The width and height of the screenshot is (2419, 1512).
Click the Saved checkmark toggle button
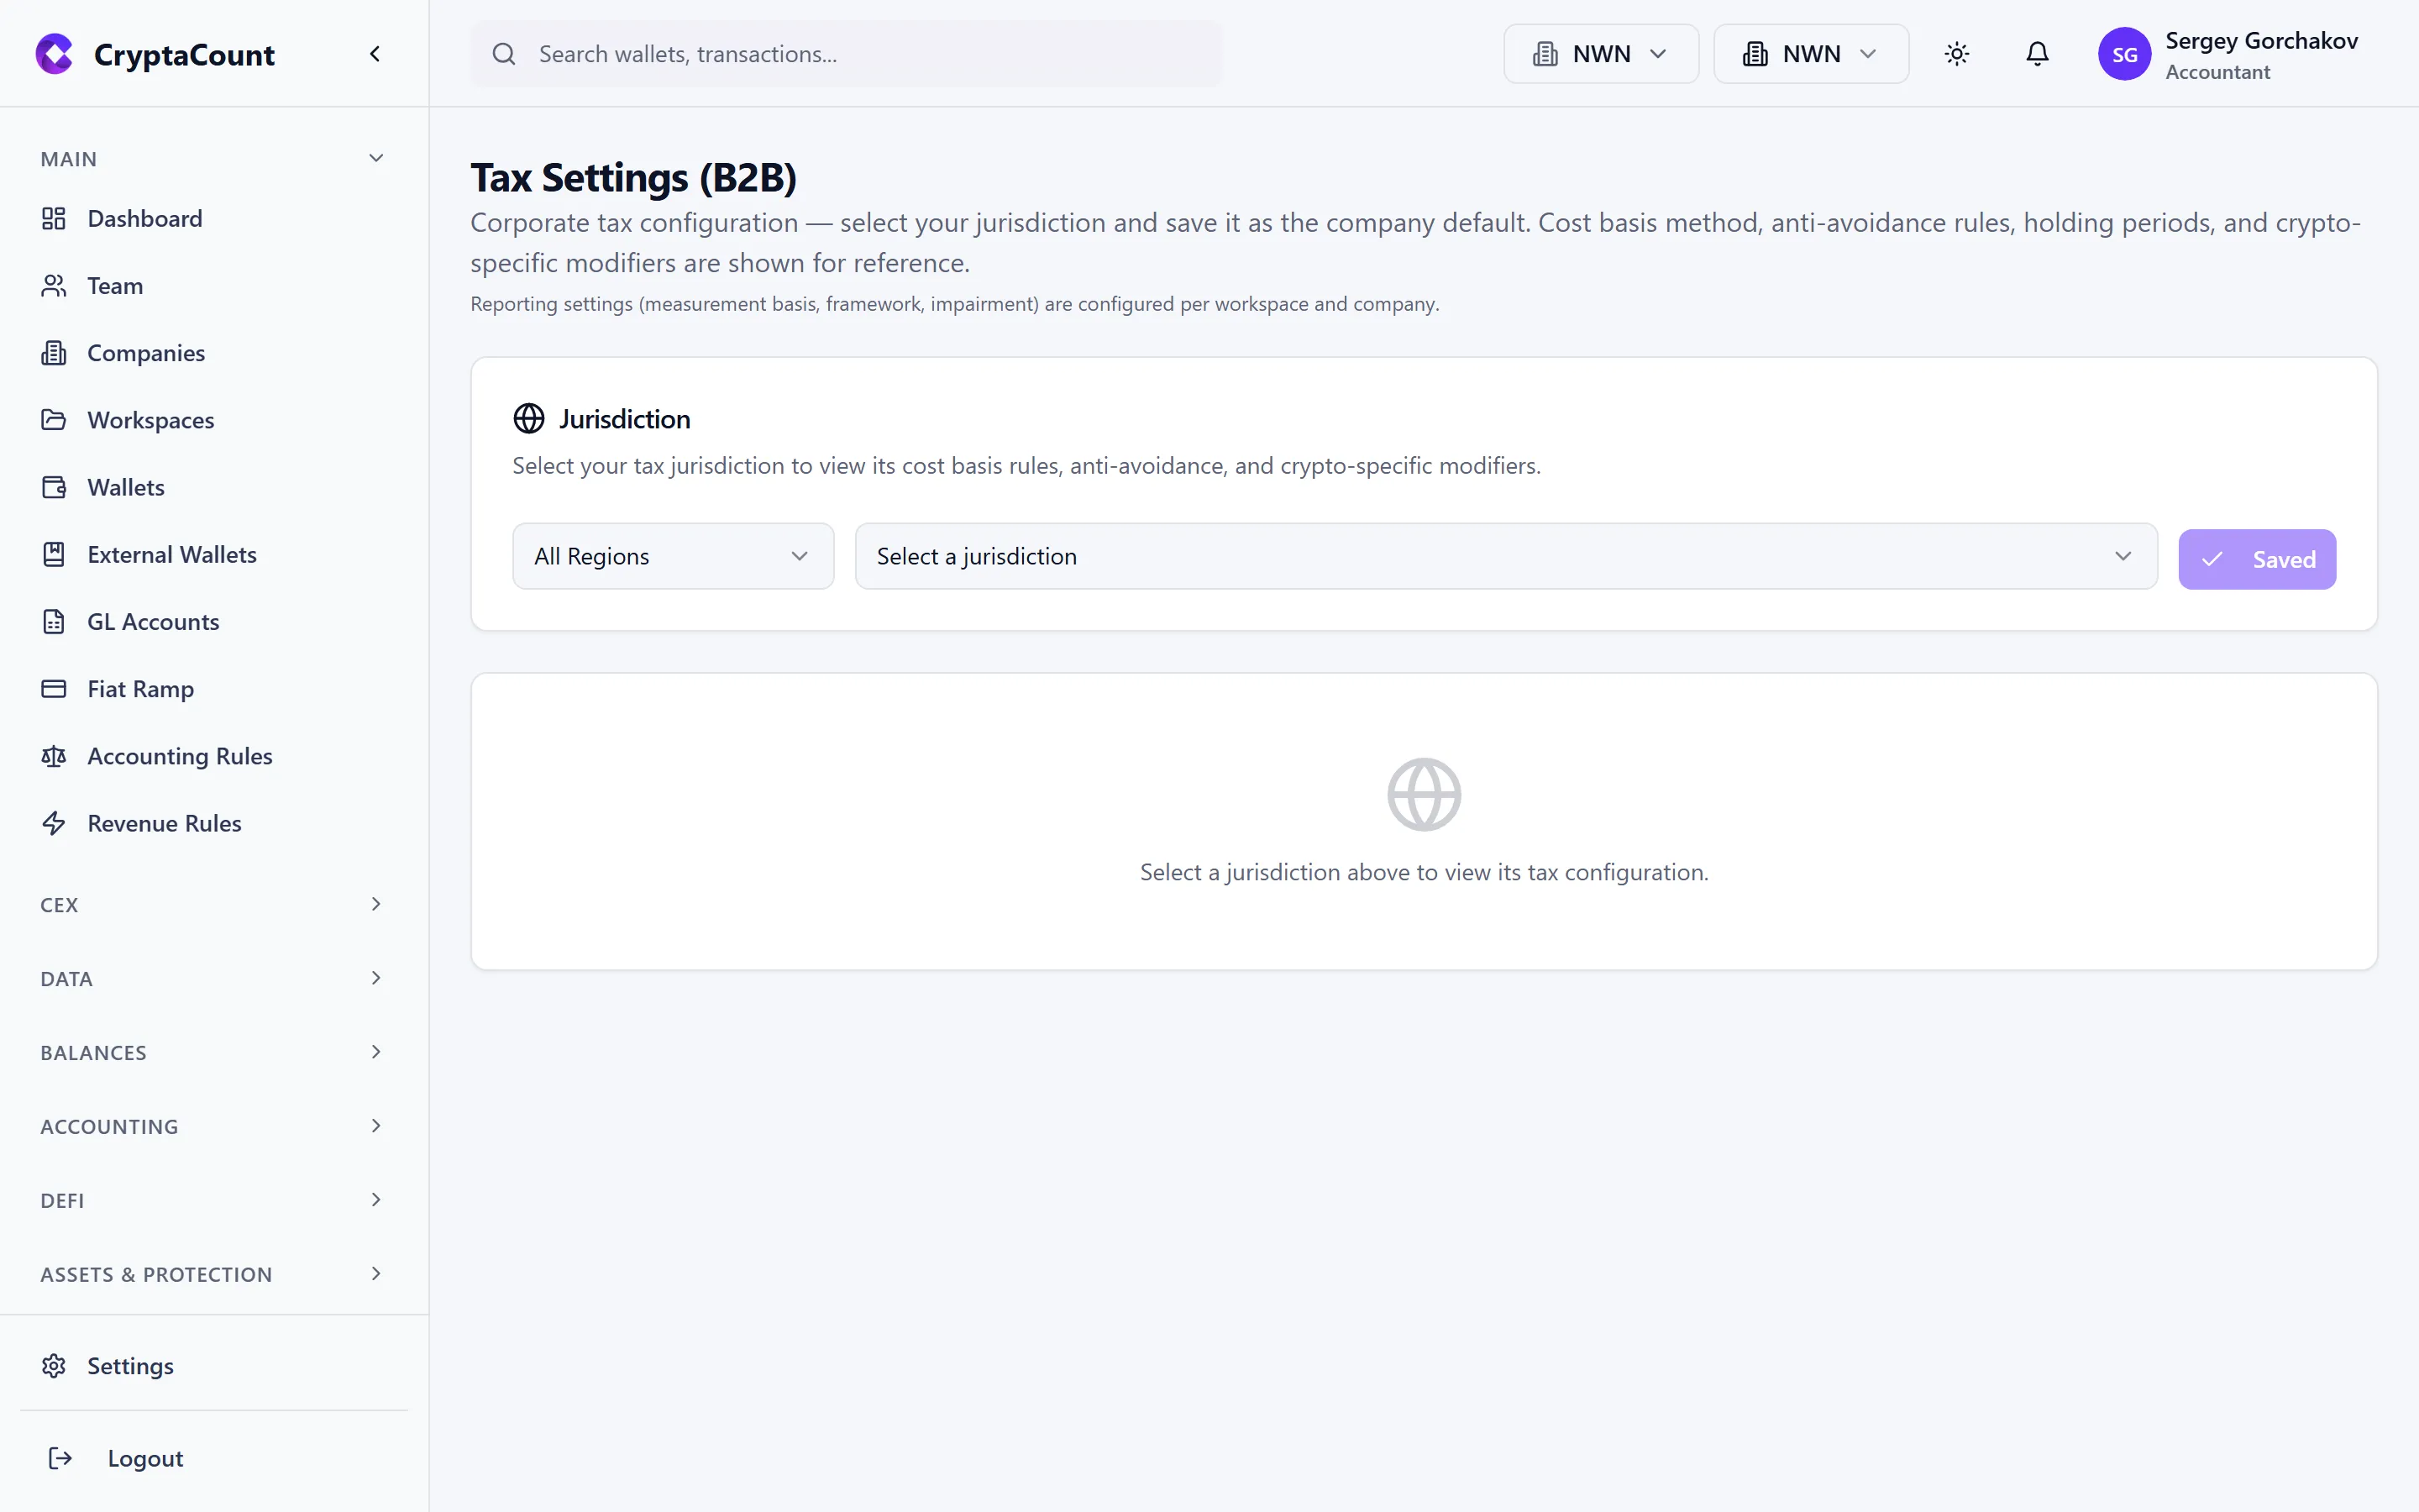click(2257, 558)
